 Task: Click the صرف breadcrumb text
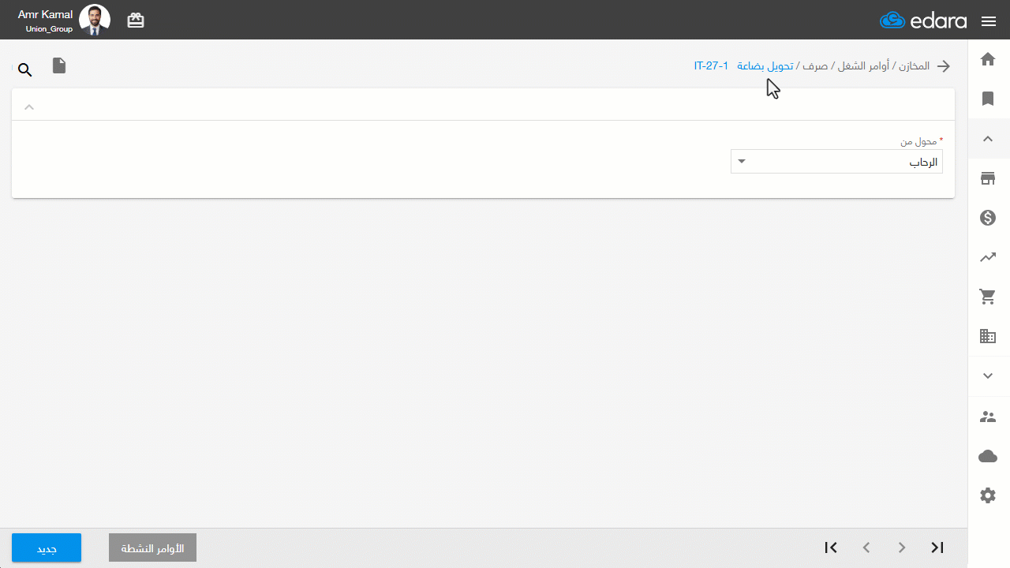[x=816, y=66]
